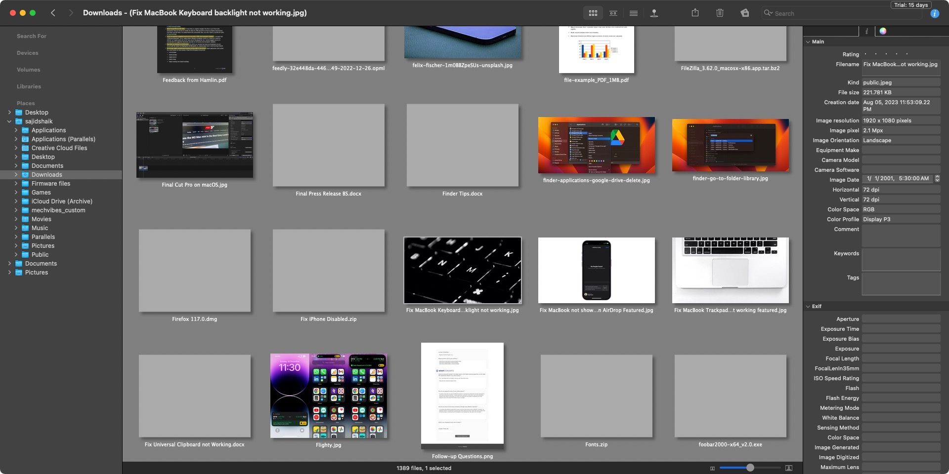Click the magnifying glass in the search field

pos(767,13)
